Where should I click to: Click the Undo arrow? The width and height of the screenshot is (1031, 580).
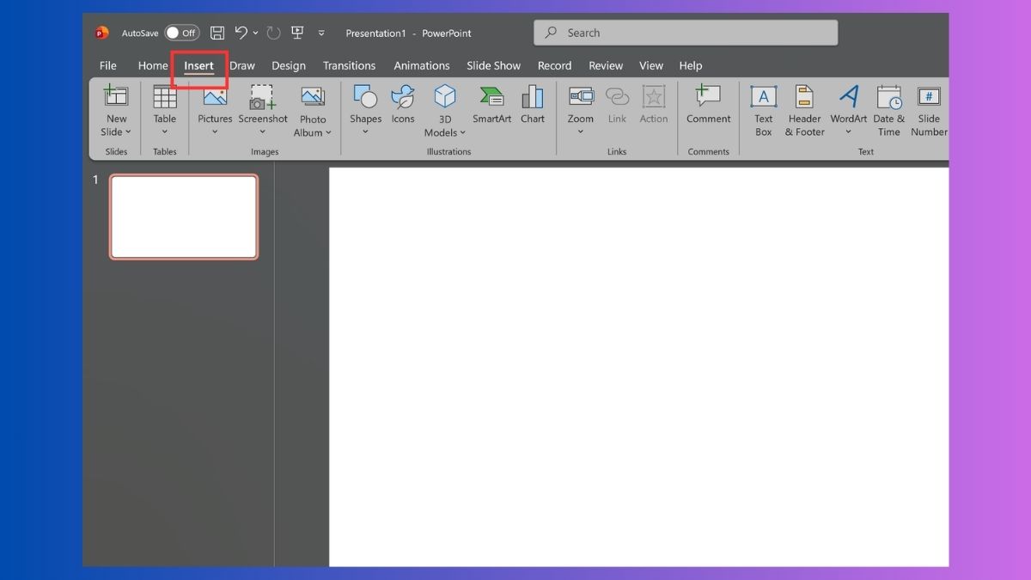pyautogui.click(x=241, y=33)
